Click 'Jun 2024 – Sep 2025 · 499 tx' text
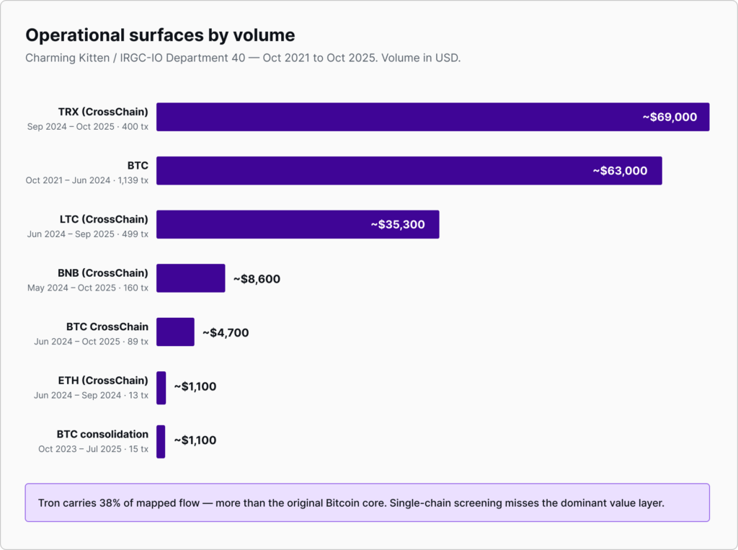Image resolution: width=738 pixels, height=550 pixels. coord(87,234)
